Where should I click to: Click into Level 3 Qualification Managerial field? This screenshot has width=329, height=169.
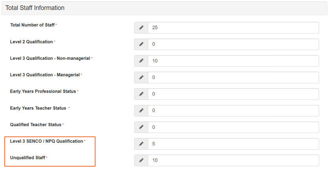[x=233, y=77]
